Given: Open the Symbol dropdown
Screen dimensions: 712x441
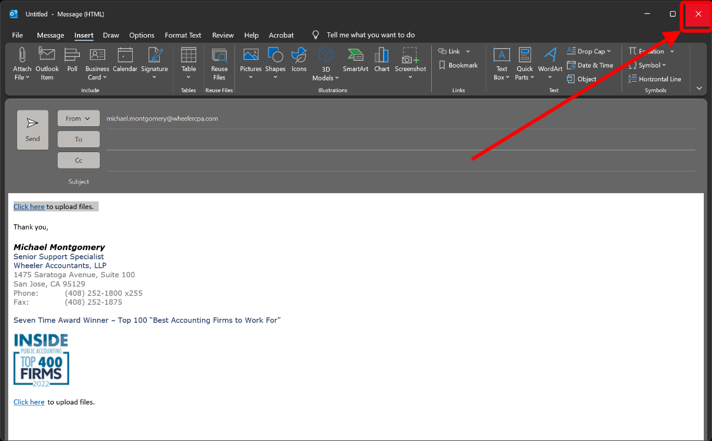Looking at the screenshot, I should coord(647,65).
